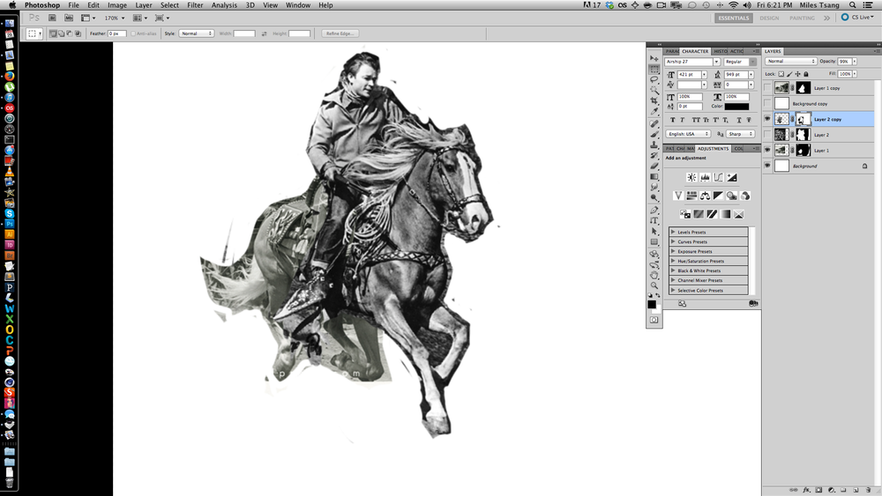Select the Lasso tool
882x496 pixels.
[x=654, y=80]
